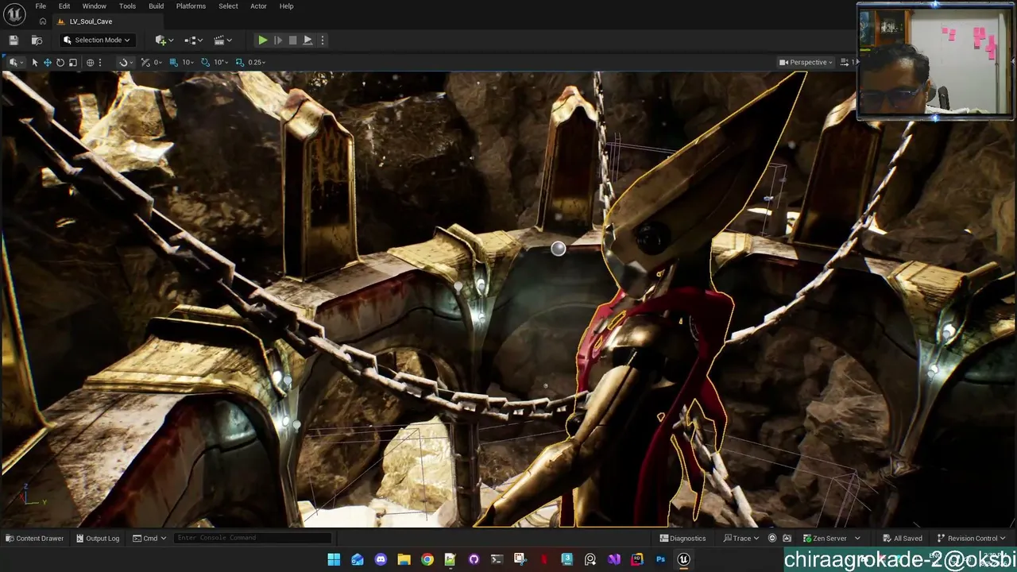Toggle the angled-line snapping icon set to 0
1017x572 pixels.
point(145,62)
